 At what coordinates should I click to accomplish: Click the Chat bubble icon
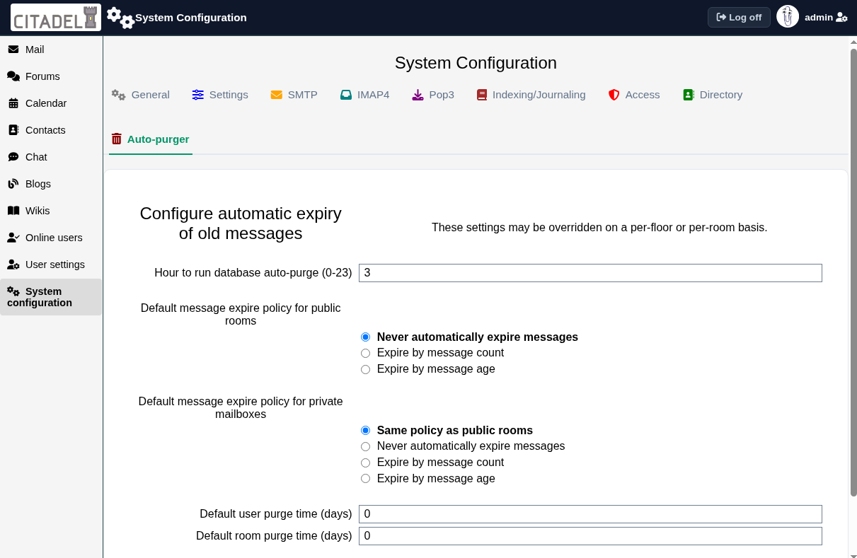click(x=13, y=157)
